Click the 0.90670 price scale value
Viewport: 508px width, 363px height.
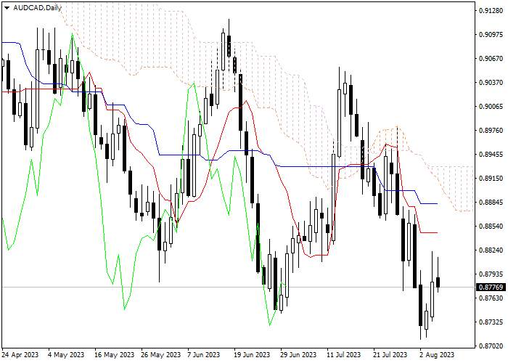coord(492,58)
